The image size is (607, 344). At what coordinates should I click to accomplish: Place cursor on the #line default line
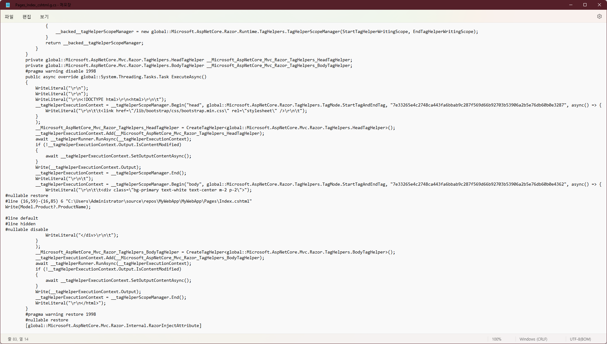pos(22,218)
